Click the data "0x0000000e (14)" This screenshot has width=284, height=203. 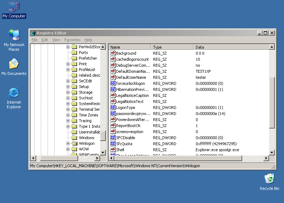click(210, 114)
